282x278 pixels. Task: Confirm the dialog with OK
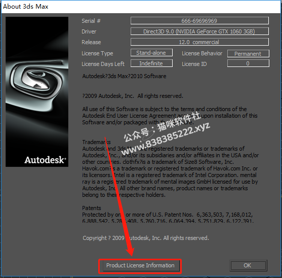248,265
